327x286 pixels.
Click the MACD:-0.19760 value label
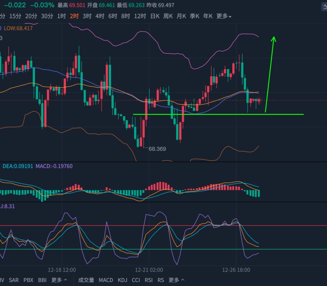(x=54, y=166)
